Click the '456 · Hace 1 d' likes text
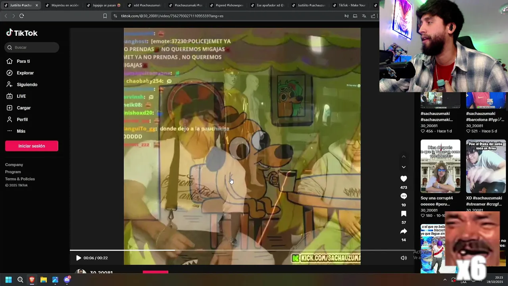The image size is (508, 286). pyautogui.click(x=436, y=131)
